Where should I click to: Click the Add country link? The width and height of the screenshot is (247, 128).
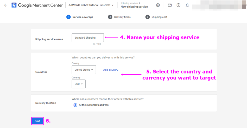[111, 70]
